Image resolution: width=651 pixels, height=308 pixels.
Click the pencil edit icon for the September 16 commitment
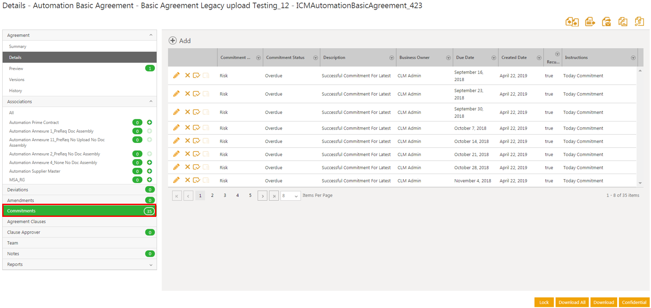176,75
